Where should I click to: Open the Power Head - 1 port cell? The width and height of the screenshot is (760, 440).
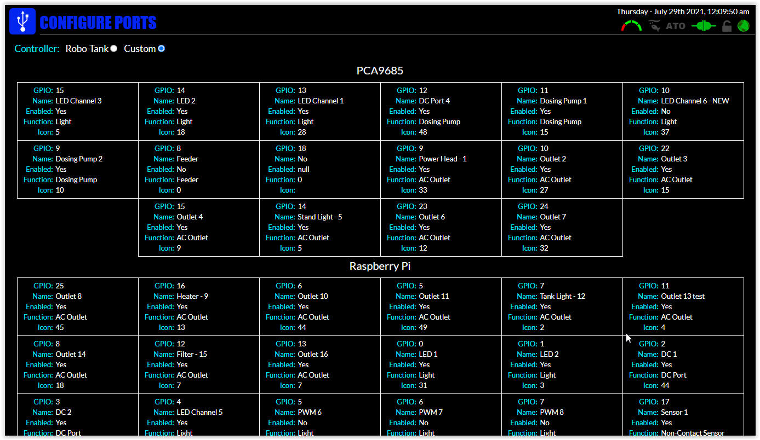(x=441, y=169)
